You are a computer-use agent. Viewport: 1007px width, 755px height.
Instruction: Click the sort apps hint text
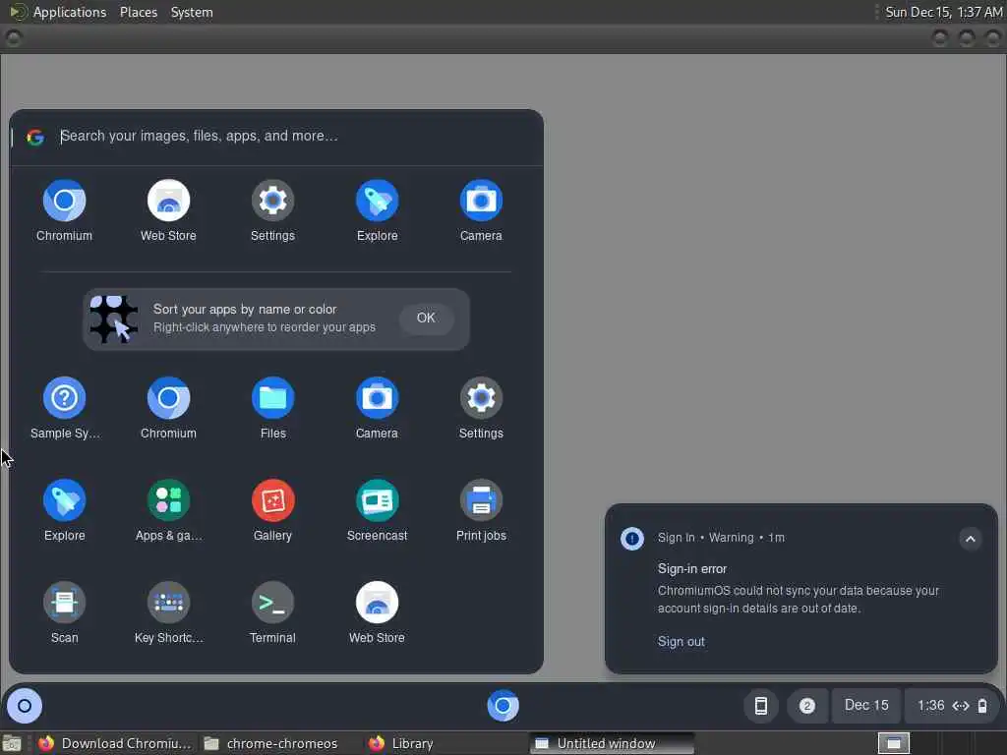264,318
